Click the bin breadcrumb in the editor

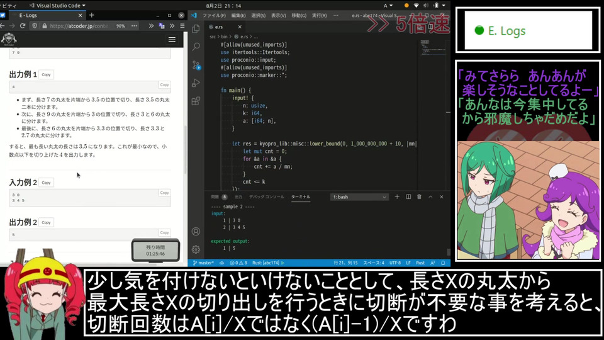224,37
